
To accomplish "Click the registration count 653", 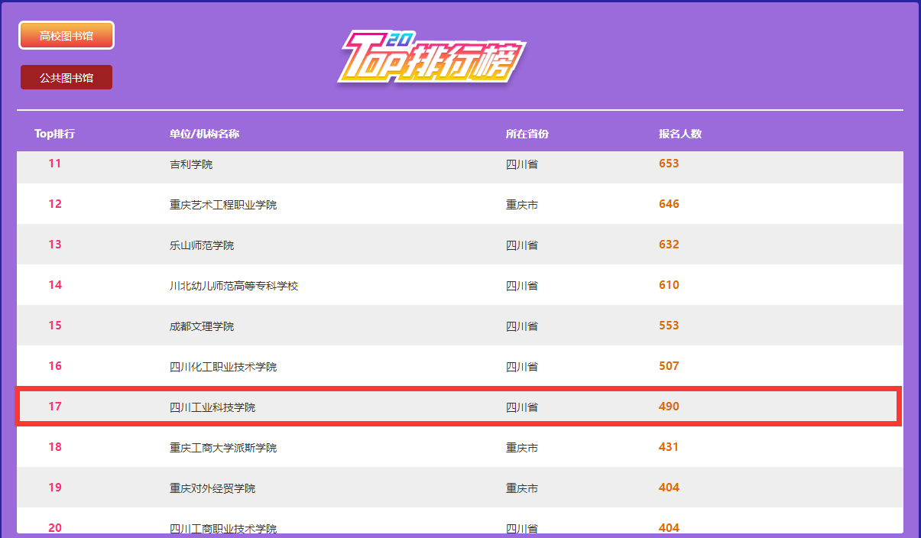I will [x=669, y=164].
